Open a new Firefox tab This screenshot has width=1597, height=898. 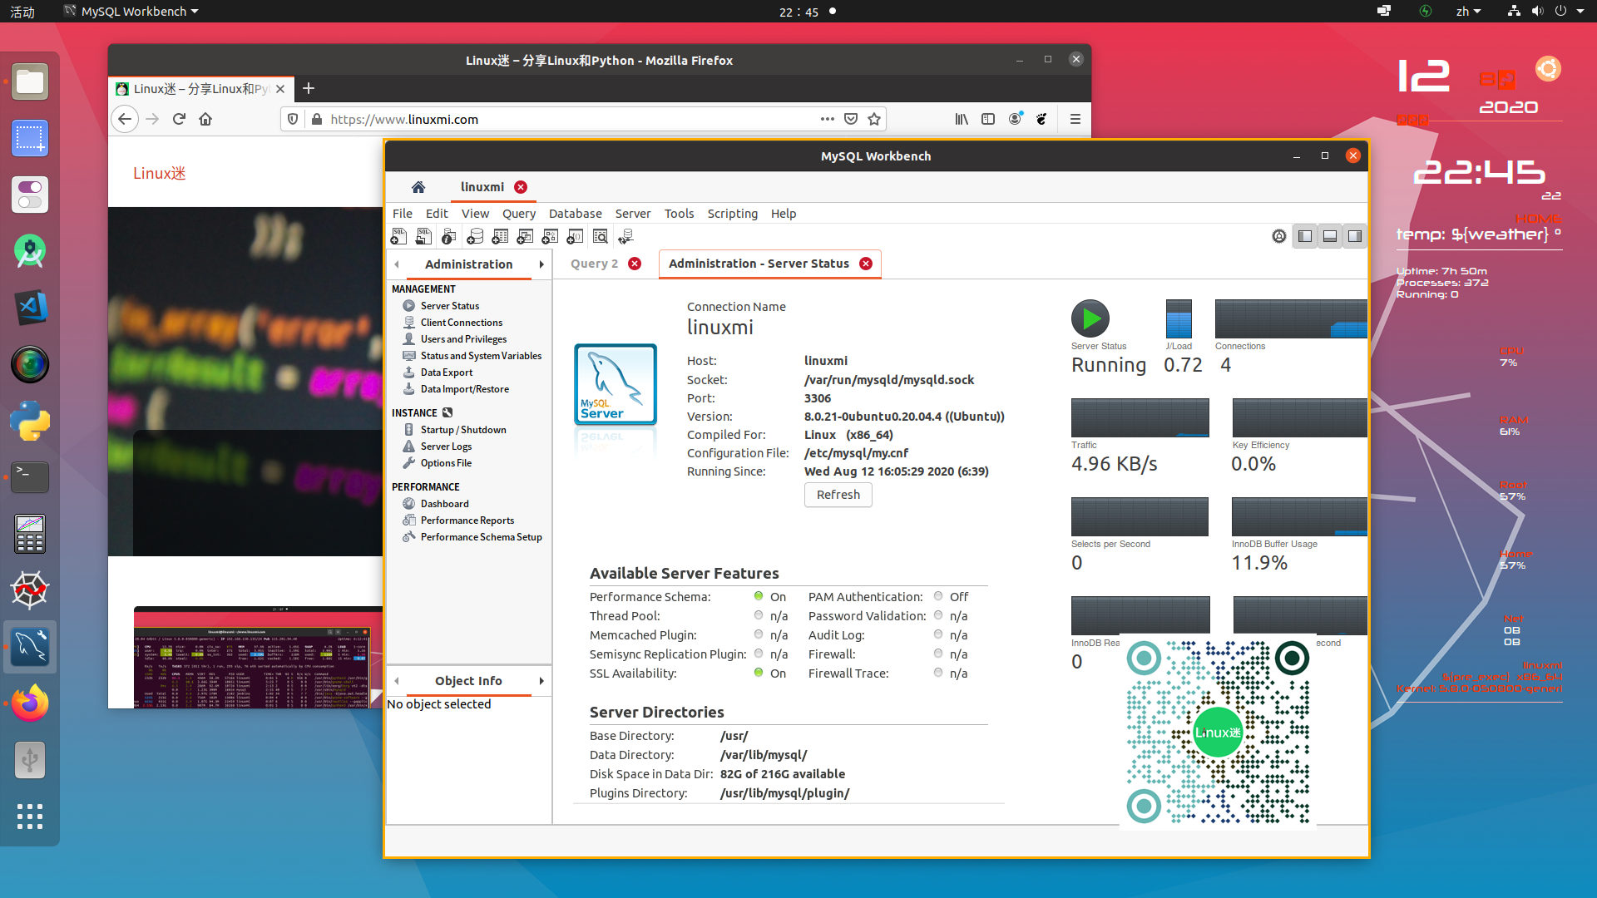[x=308, y=88]
